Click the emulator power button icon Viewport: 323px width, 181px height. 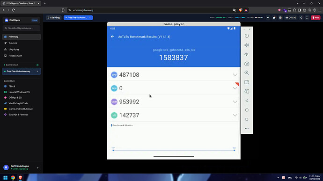point(247,36)
